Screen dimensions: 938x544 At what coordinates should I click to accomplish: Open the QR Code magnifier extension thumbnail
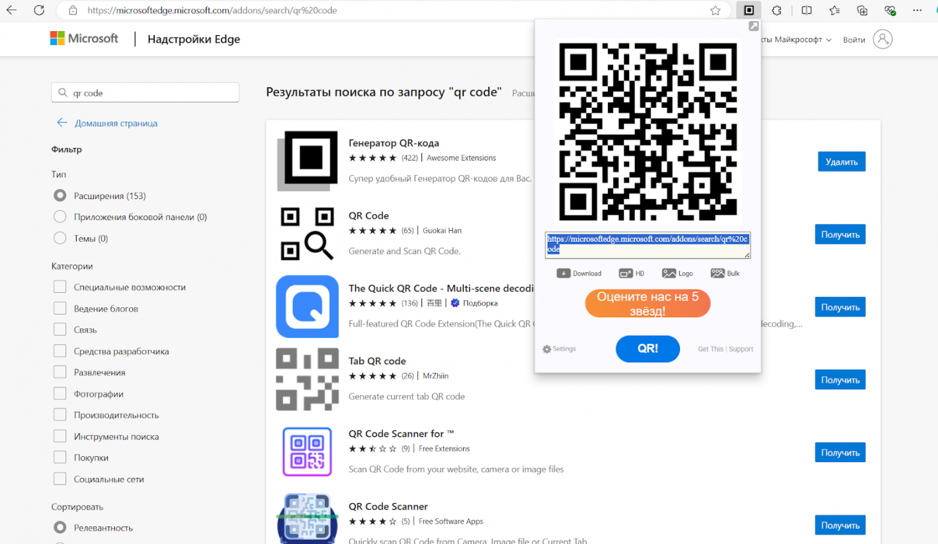[307, 234]
